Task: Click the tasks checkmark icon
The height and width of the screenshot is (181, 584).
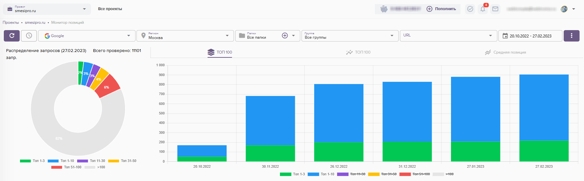Action: (x=470, y=9)
